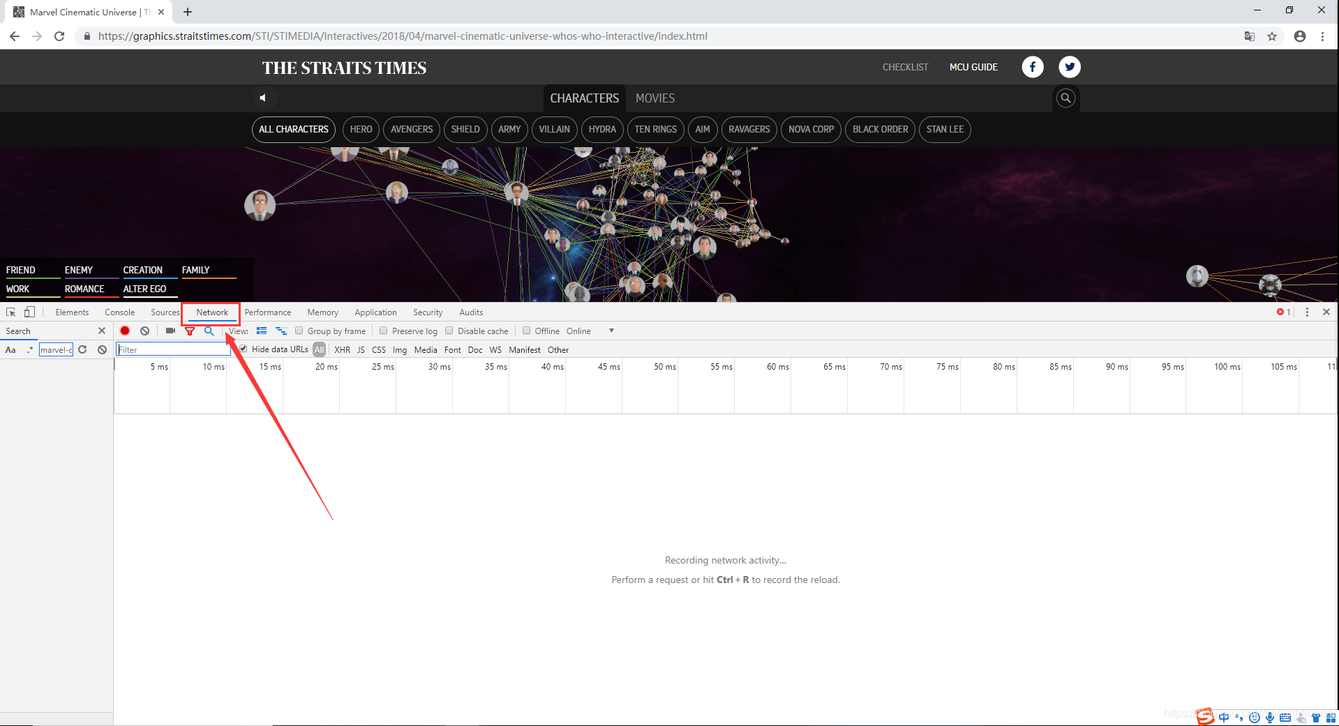
Task: Select the VILLAIN filter pill
Action: (554, 130)
